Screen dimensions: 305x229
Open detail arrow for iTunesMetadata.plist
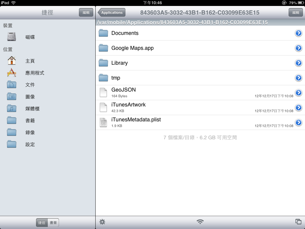(298, 123)
